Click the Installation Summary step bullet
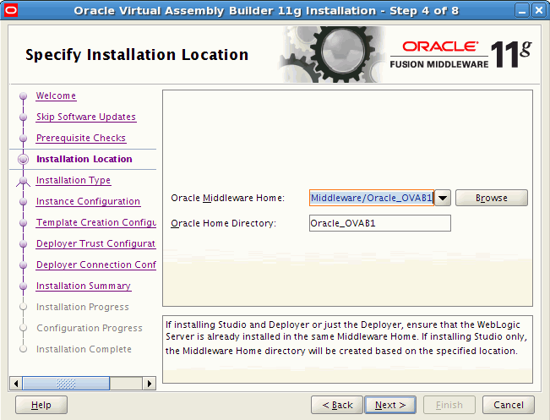 [23, 286]
